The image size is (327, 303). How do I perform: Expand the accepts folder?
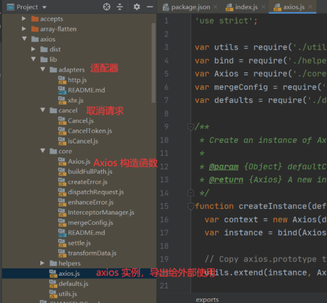pos(24,19)
